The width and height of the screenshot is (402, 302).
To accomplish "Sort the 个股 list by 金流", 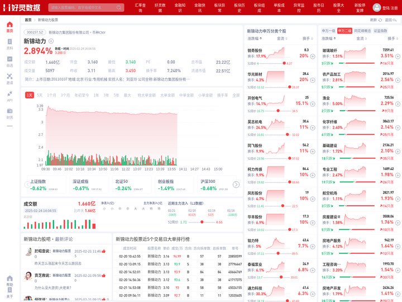I will click(282, 39).
